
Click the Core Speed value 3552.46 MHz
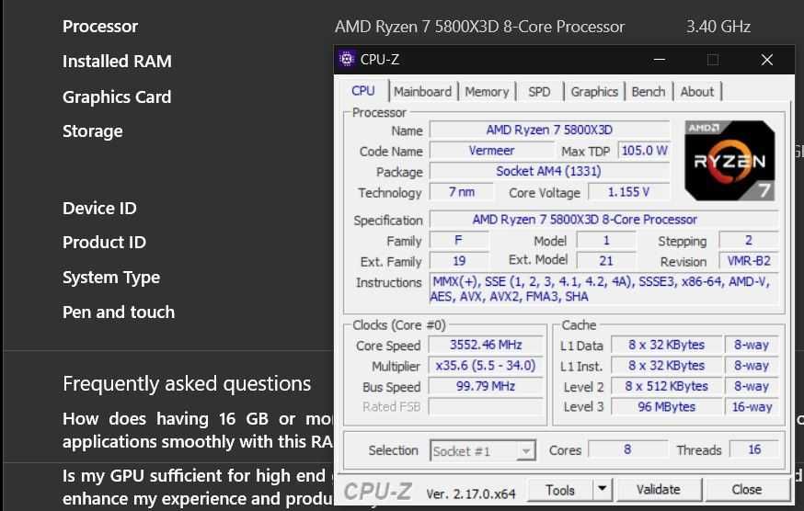[x=486, y=345]
